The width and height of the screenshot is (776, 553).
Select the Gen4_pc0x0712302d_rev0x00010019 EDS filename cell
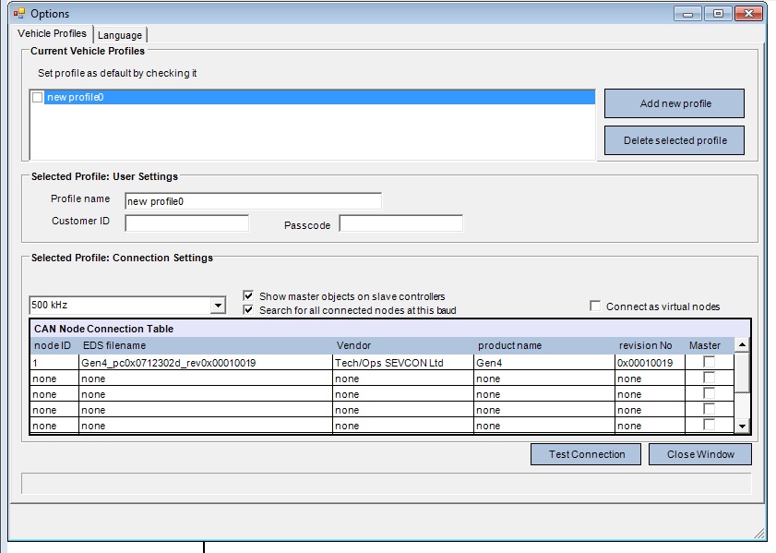206,363
